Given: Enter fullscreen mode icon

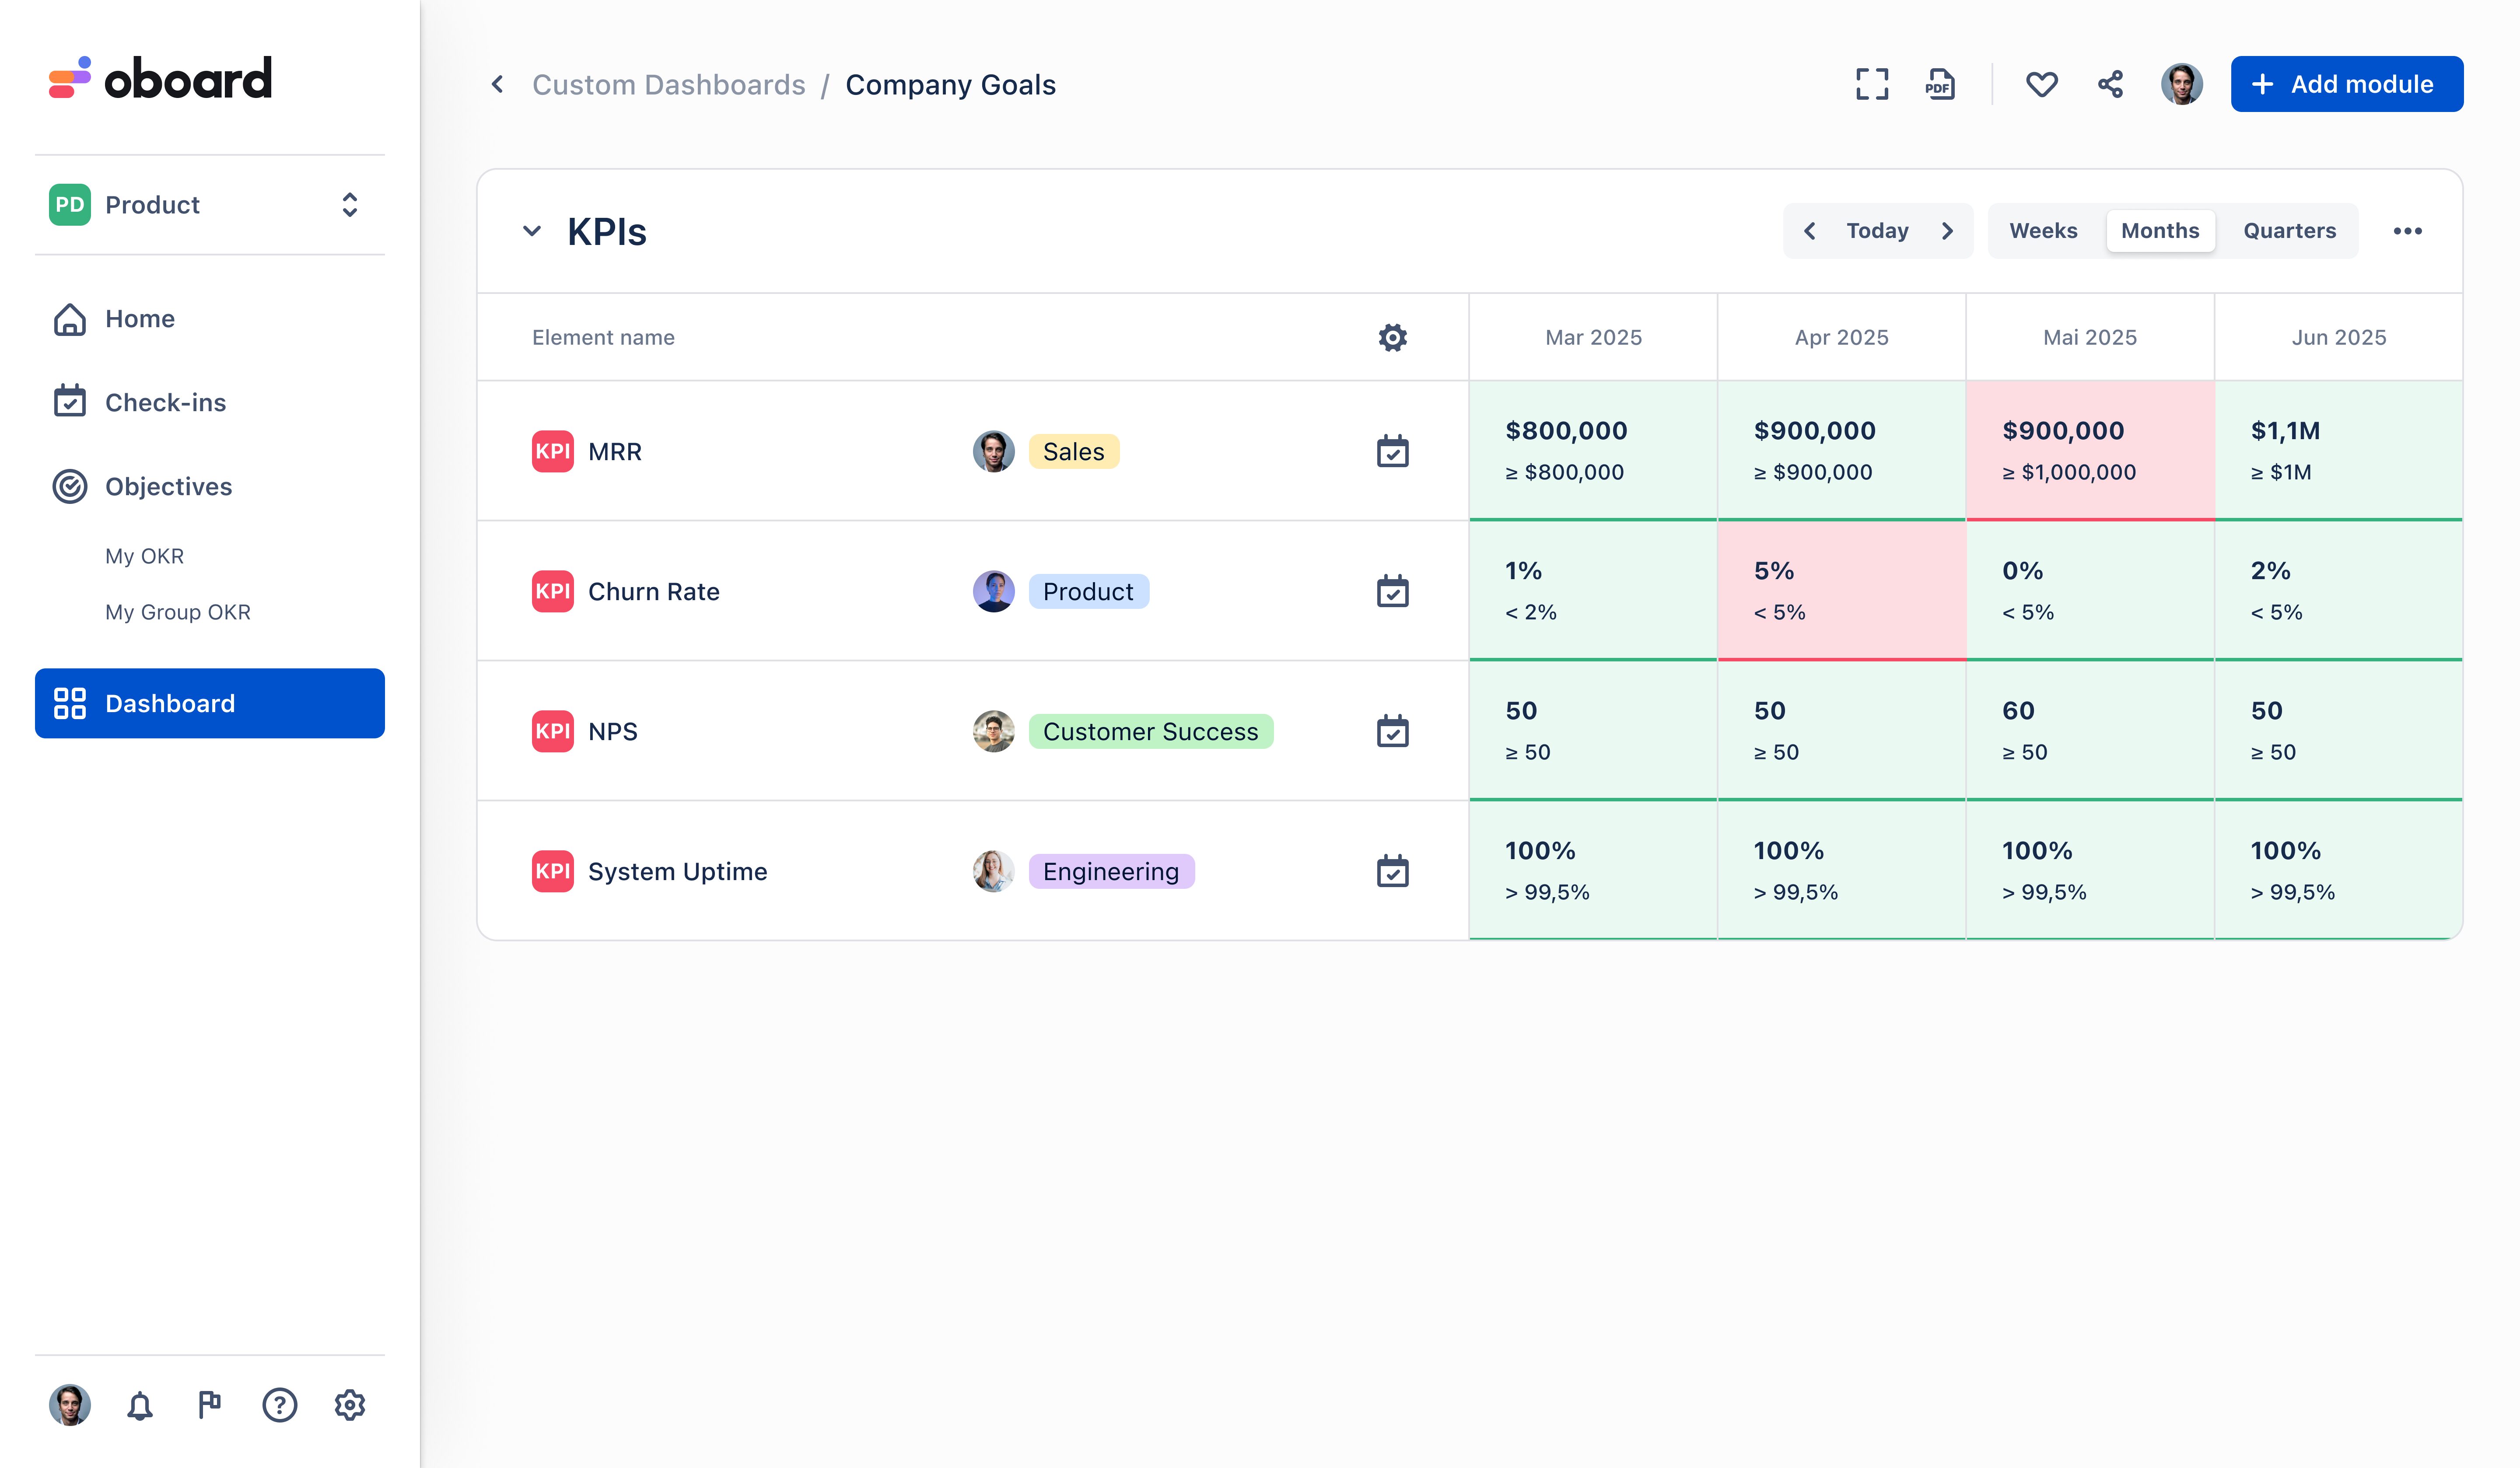Looking at the screenshot, I should tap(1872, 84).
